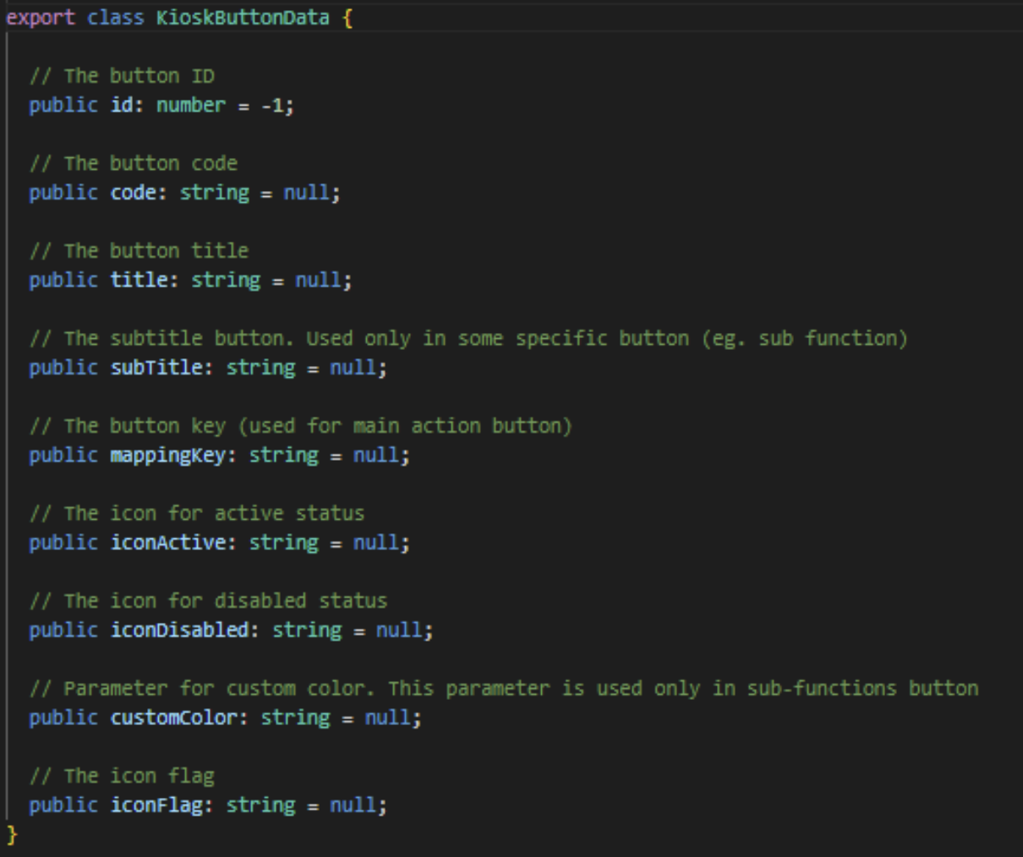Click the closing curly brace
The width and height of the screenshot is (1023, 857).
coord(12,835)
